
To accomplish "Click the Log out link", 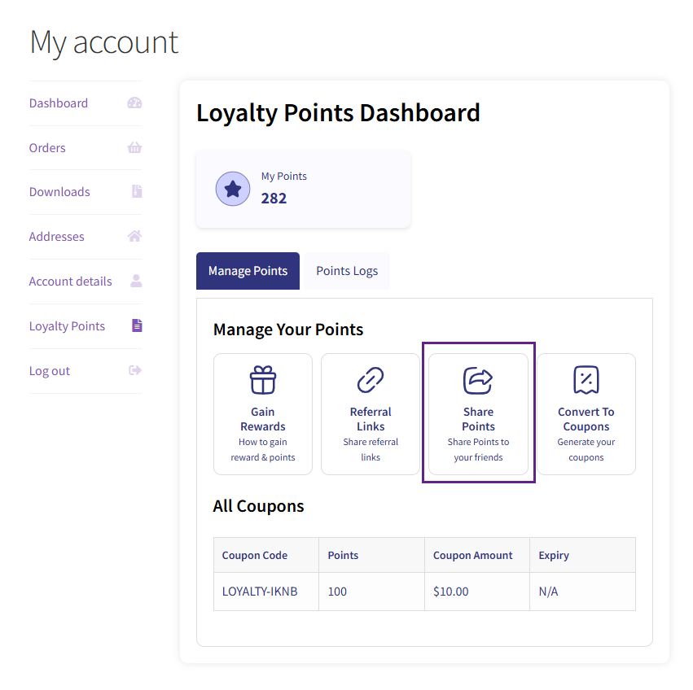I will [x=50, y=371].
